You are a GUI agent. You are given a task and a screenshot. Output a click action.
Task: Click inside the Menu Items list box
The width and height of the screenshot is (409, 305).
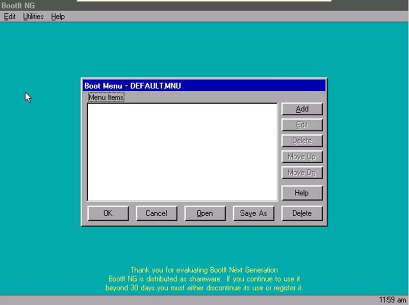tap(183, 152)
